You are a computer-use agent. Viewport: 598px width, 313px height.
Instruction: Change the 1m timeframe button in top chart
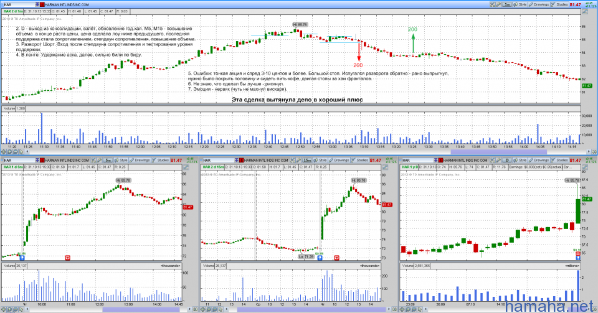click(507, 4)
